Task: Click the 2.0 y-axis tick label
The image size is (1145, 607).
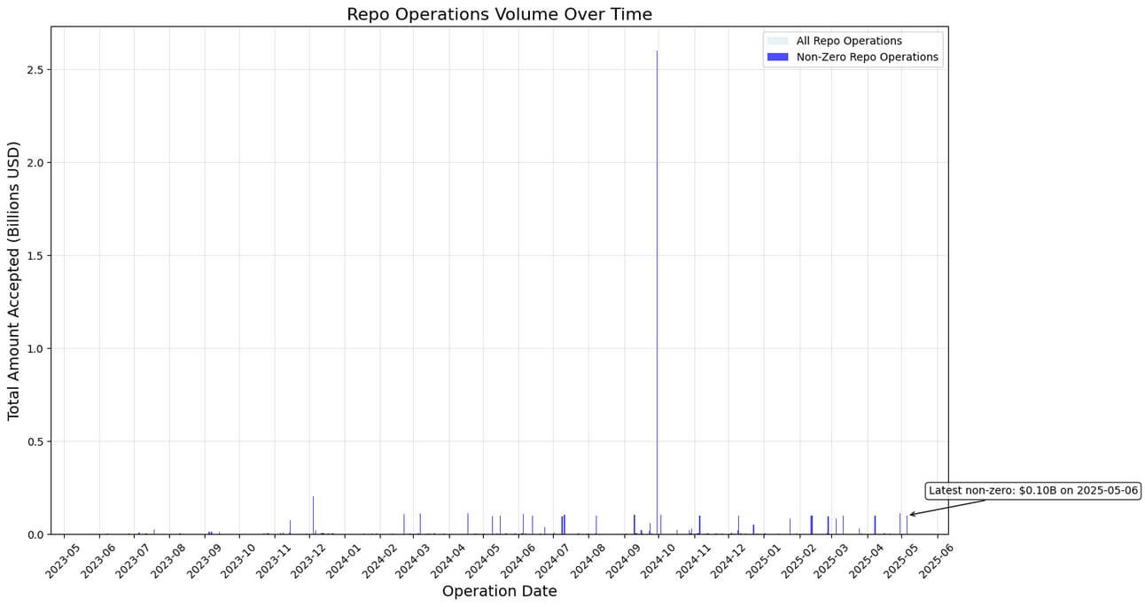Action: coord(35,162)
